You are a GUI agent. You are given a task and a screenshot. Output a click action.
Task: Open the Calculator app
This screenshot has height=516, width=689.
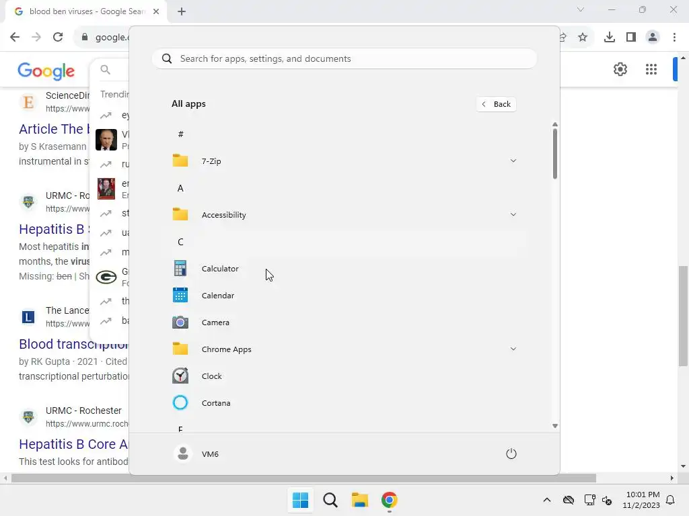(345, 269)
